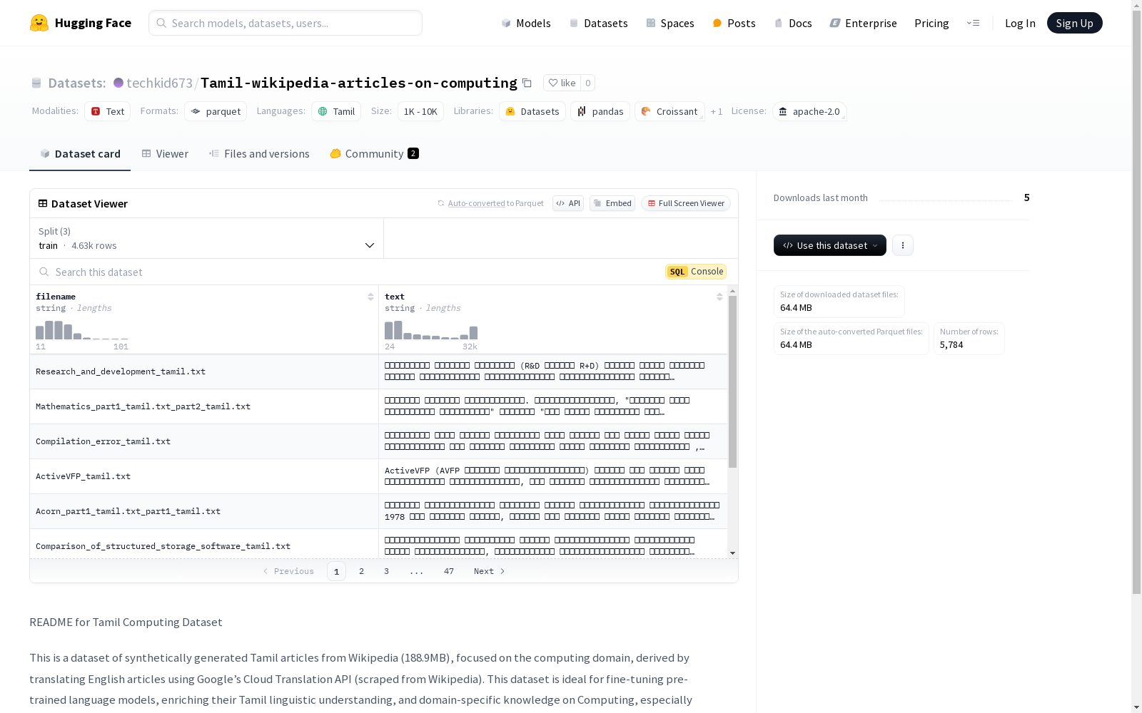Show the +1 additional libraries
The width and height of the screenshot is (1142, 713).
[x=717, y=111]
